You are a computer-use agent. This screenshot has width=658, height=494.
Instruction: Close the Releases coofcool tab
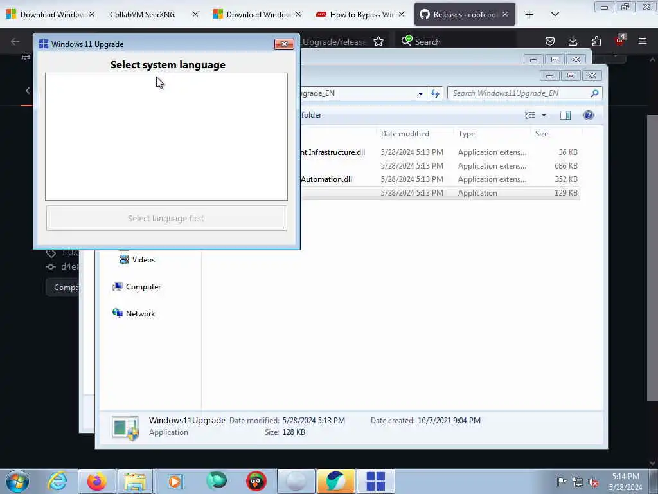(505, 14)
